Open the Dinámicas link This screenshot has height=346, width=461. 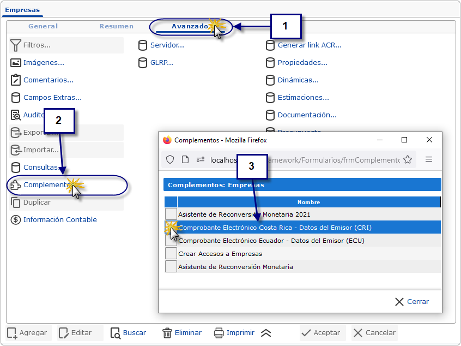tap(298, 80)
